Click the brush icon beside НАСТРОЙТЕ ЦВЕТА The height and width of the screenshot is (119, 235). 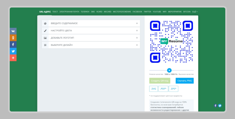click(x=45, y=31)
